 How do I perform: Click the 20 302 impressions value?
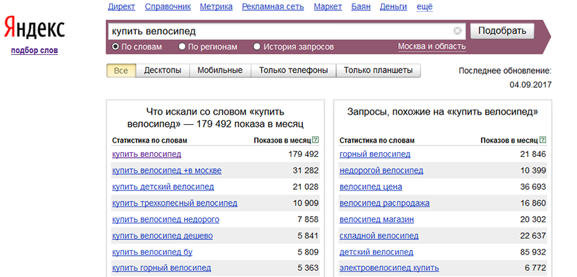[533, 219]
